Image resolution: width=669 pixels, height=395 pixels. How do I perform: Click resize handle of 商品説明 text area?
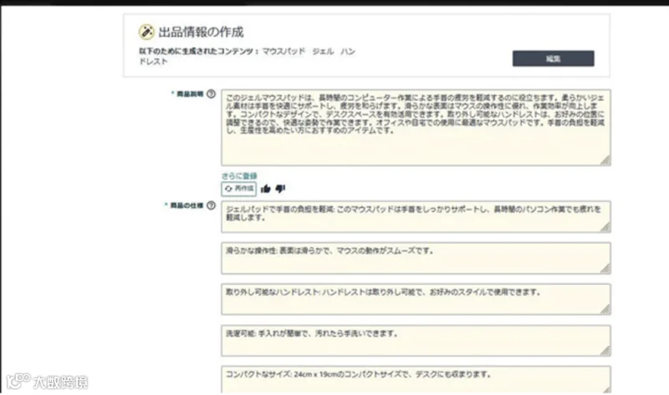[605, 160]
